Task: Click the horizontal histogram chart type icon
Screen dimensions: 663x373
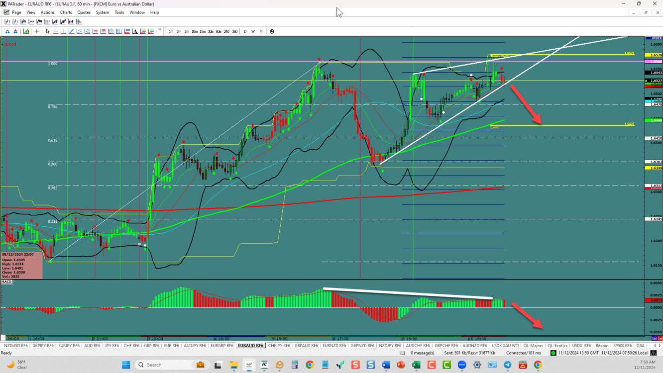Action: click(79, 21)
